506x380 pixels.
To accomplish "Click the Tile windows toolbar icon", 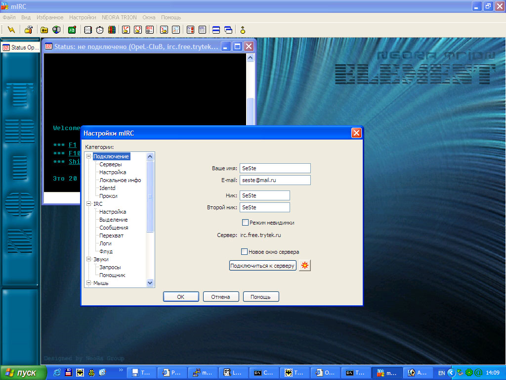I will pos(216,30).
